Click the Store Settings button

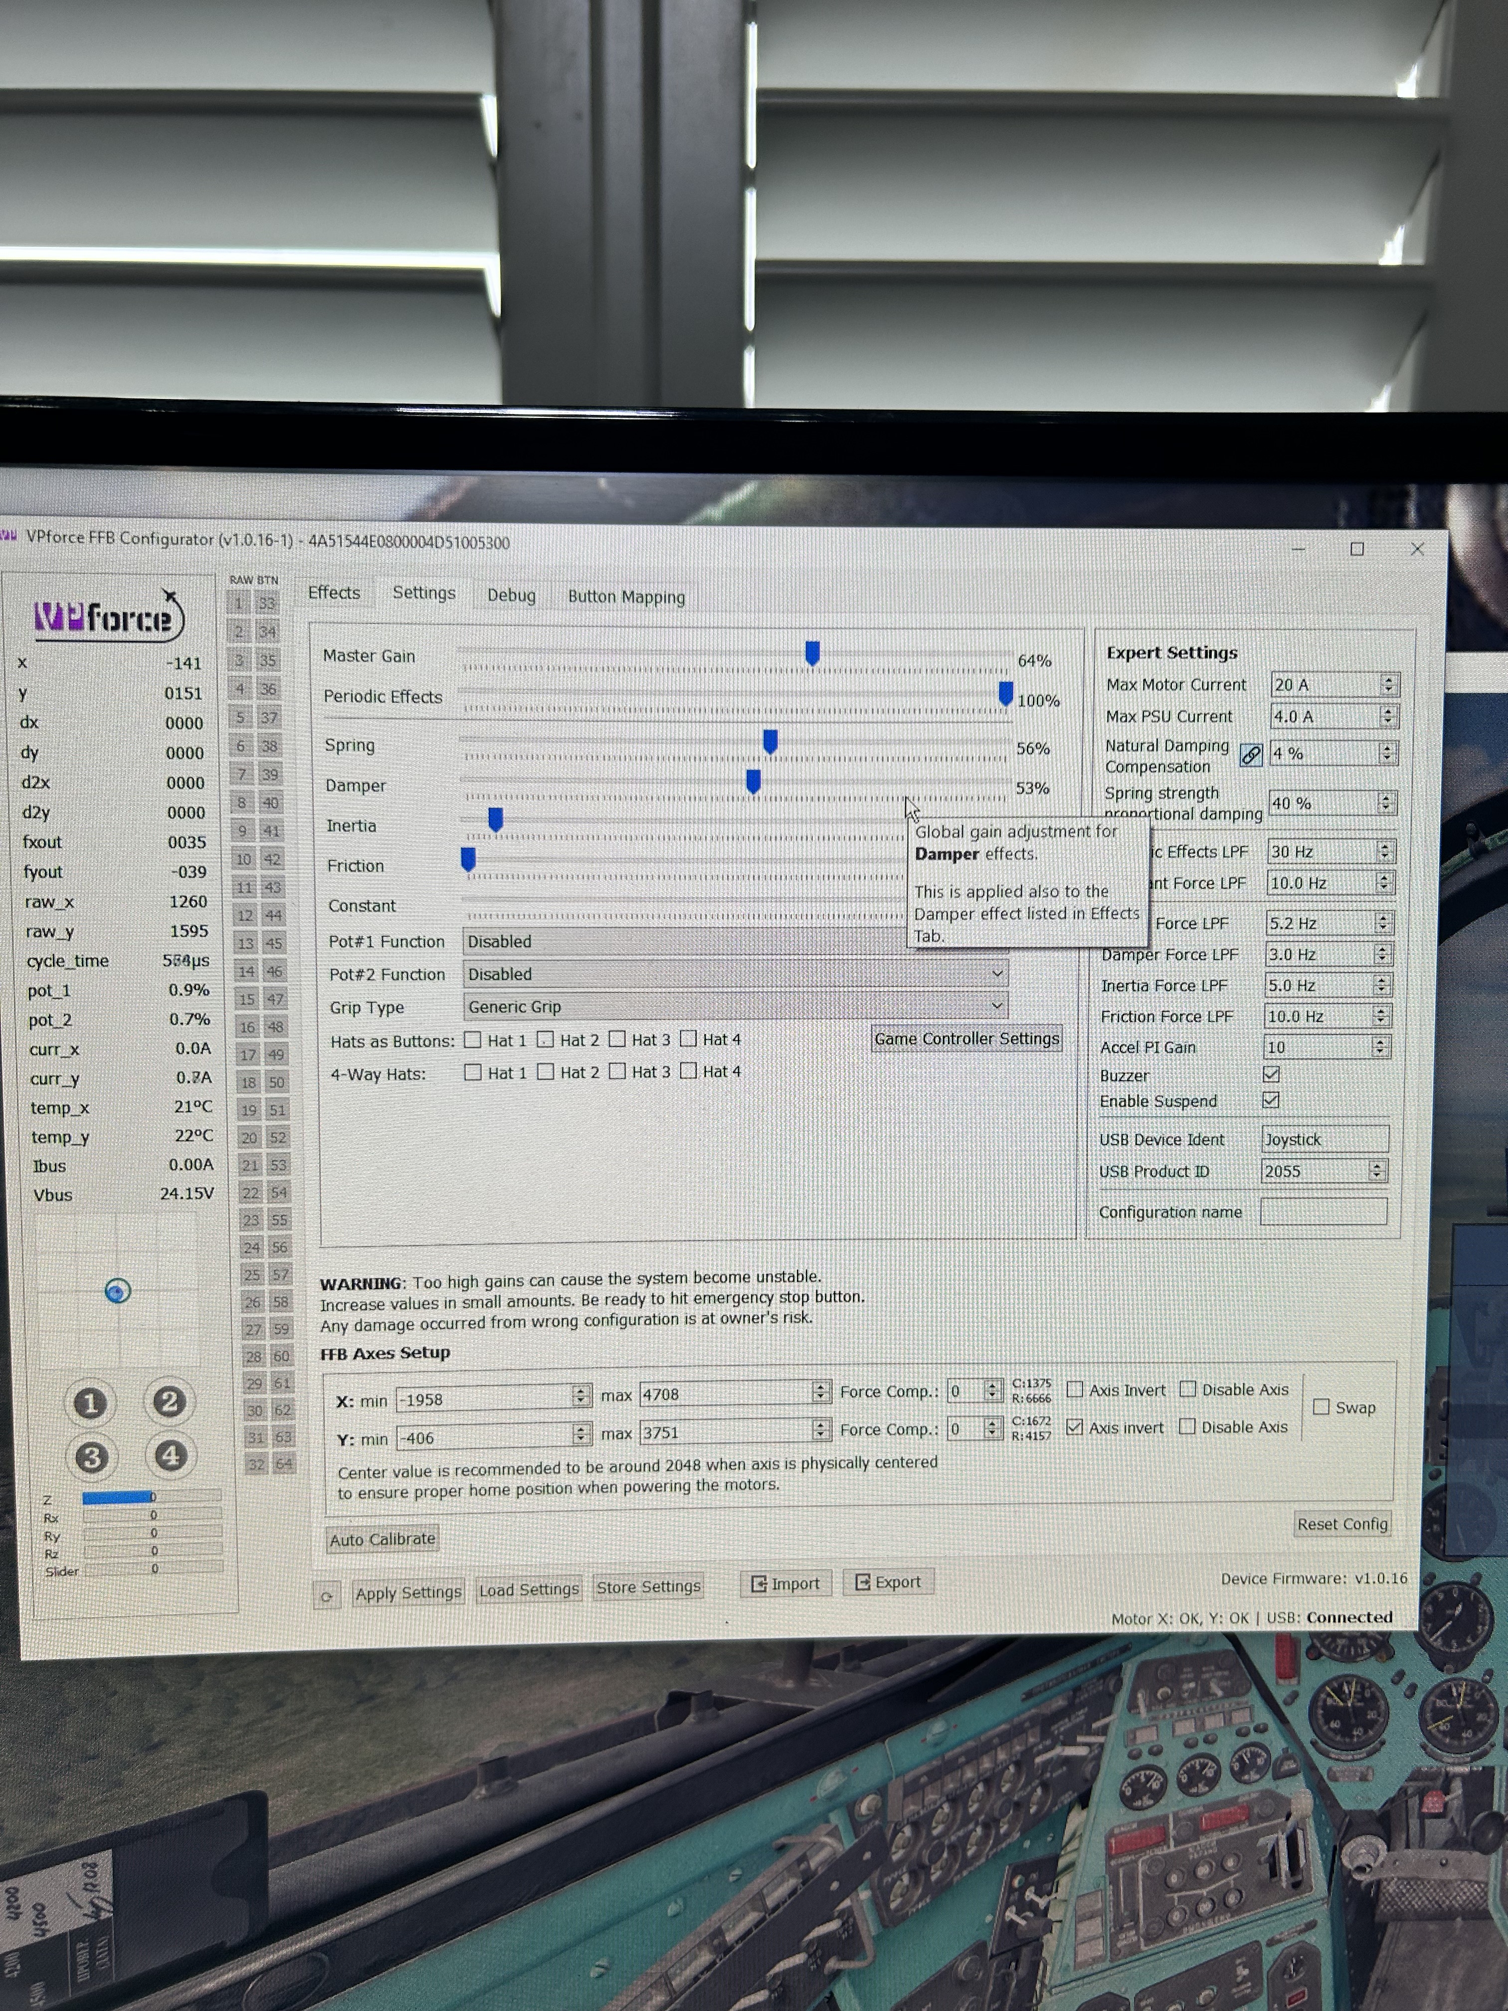[648, 1587]
